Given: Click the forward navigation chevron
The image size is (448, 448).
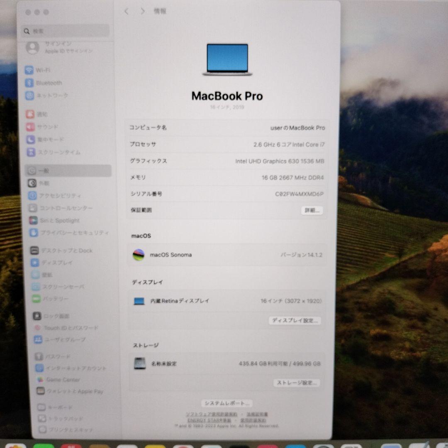Looking at the screenshot, I should [142, 12].
